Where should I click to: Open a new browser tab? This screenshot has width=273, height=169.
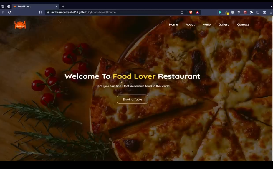point(63,6)
